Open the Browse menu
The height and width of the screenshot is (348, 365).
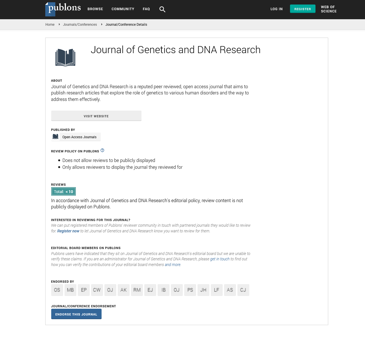pos(95,9)
